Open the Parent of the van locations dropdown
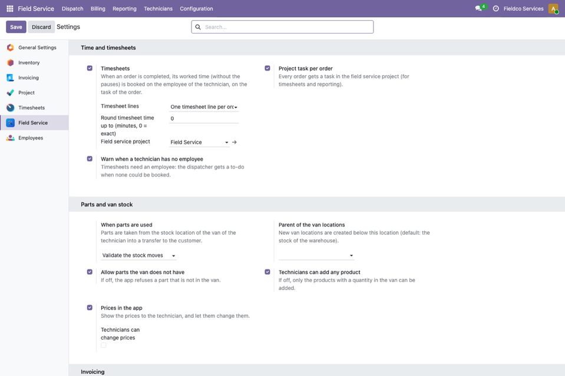The width and height of the screenshot is (565, 376). 316,255
